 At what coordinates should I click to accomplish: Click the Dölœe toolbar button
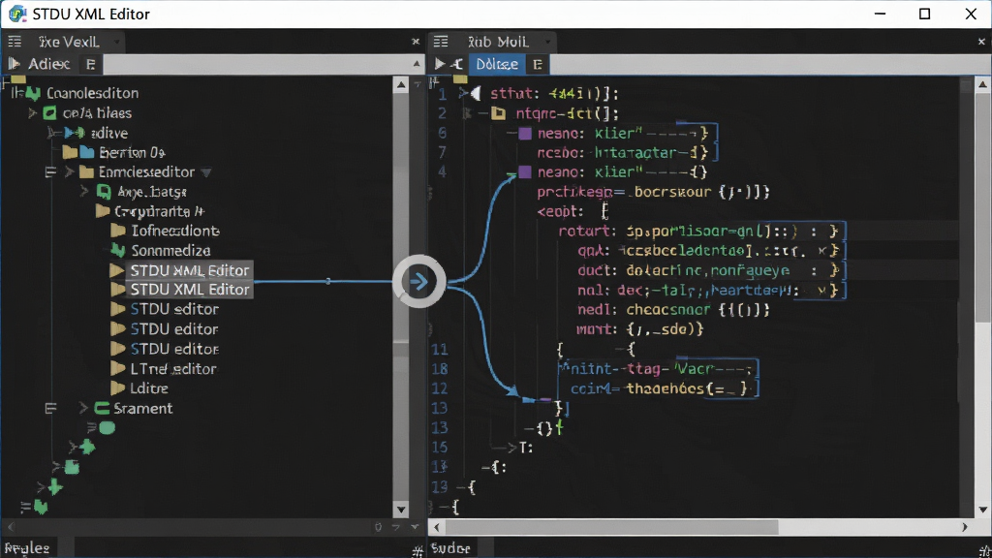pyautogui.click(x=497, y=64)
